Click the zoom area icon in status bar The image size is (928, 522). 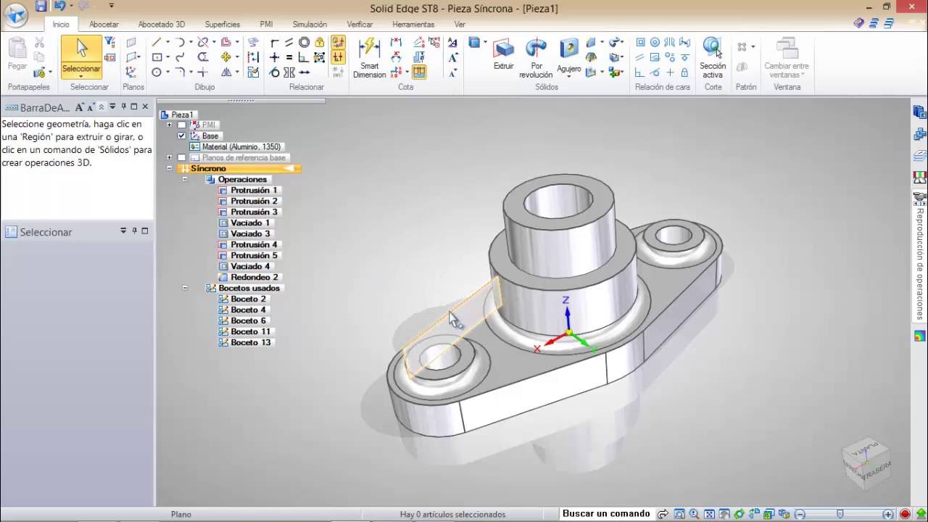coord(679,514)
